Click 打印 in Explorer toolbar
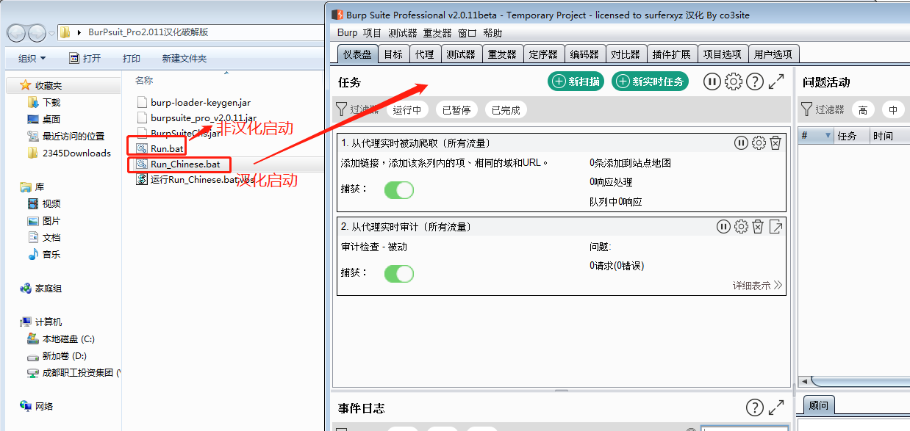This screenshot has width=910, height=431. 132,58
